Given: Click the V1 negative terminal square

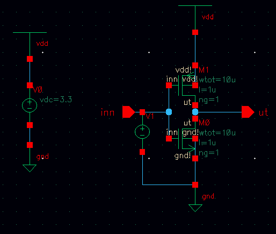Looking at the screenshot, I should pyautogui.click(x=142, y=152).
